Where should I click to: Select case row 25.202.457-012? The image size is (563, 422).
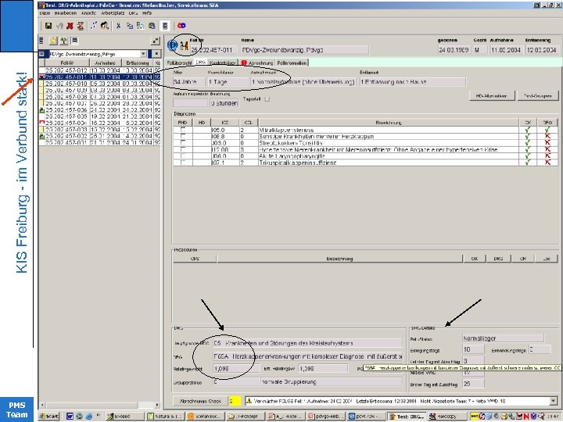[99, 70]
